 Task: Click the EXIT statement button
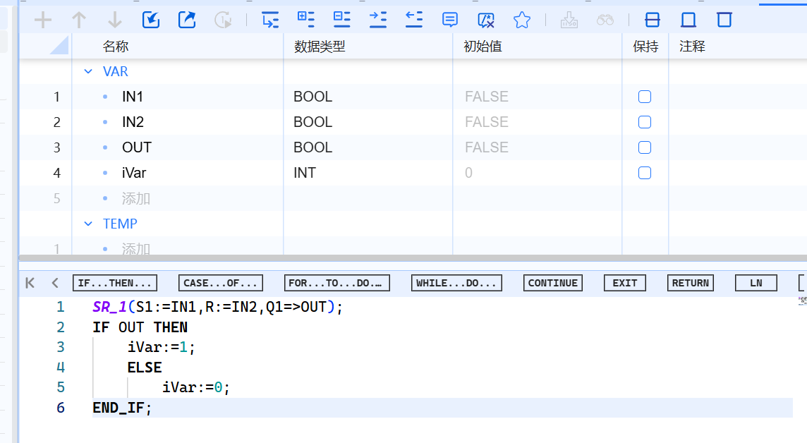click(624, 283)
